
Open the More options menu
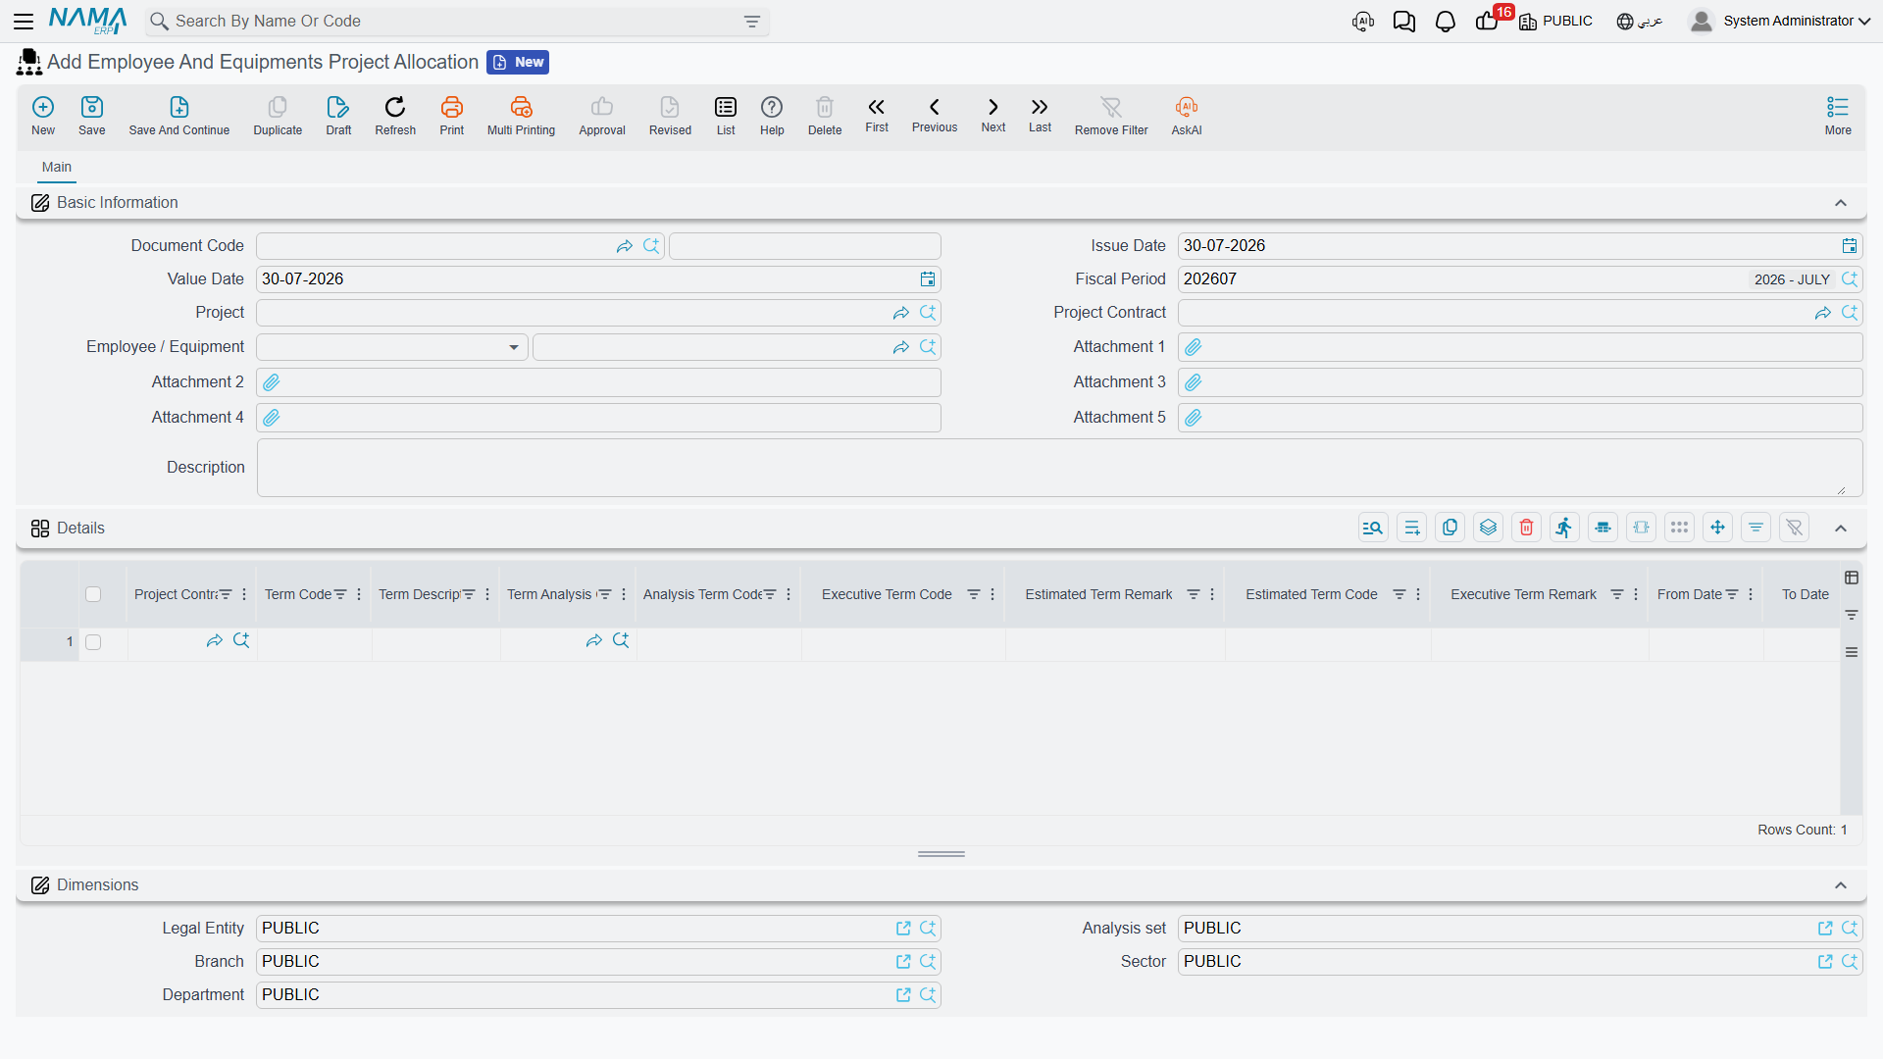point(1838,116)
